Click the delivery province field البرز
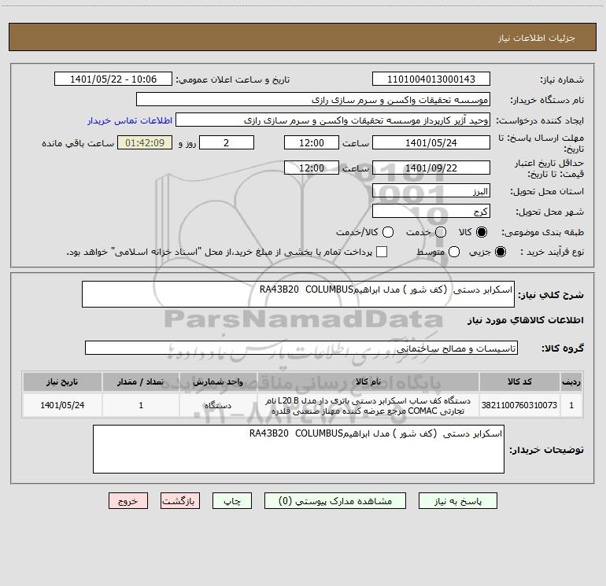Viewport: 606px width, 586px height. point(431,191)
